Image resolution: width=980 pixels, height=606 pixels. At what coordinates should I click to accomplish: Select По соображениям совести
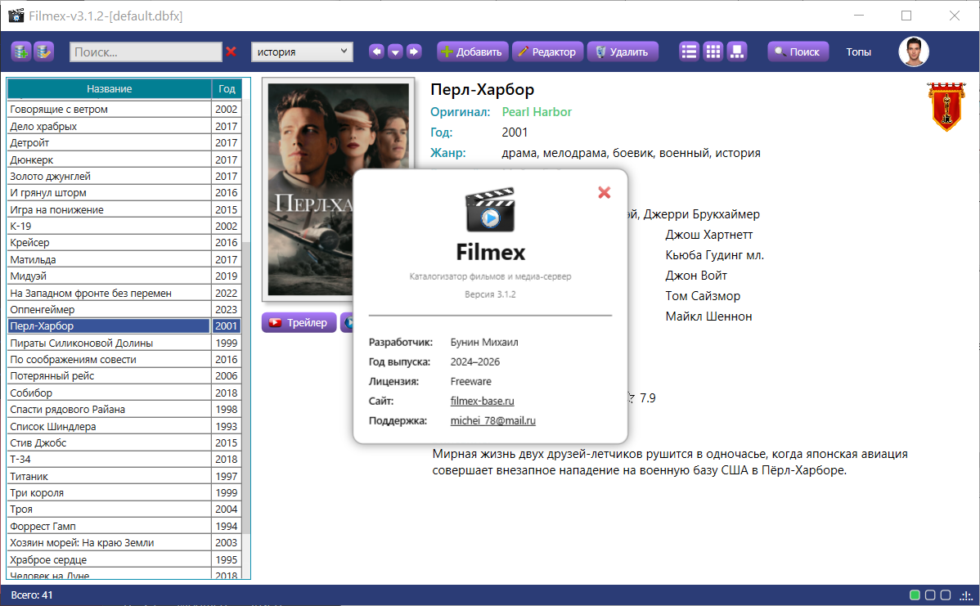pyautogui.click(x=124, y=359)
